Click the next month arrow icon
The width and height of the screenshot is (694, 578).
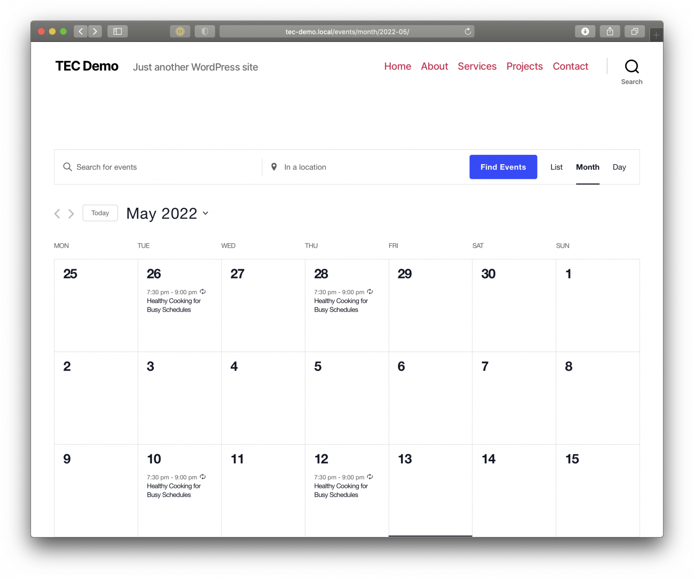[71, 213]
